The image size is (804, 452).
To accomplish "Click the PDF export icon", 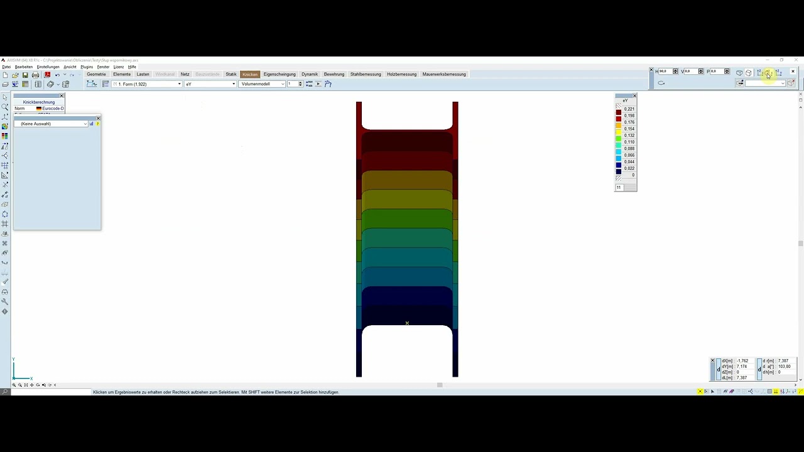I will pos(47,75).
